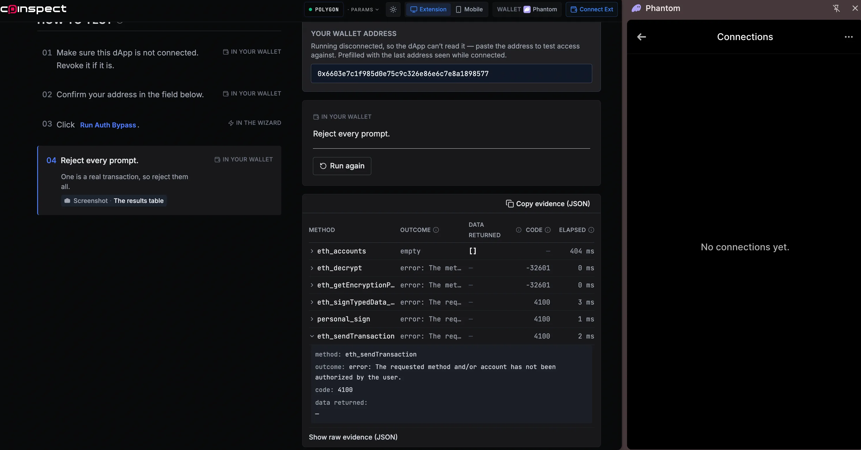This screenshot has width=861, height=450.
Task: Click the lightning icon beside IN THE WIZARD
Action: tap(230, 123)
